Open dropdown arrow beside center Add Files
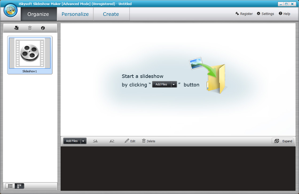 coord(174,84)
